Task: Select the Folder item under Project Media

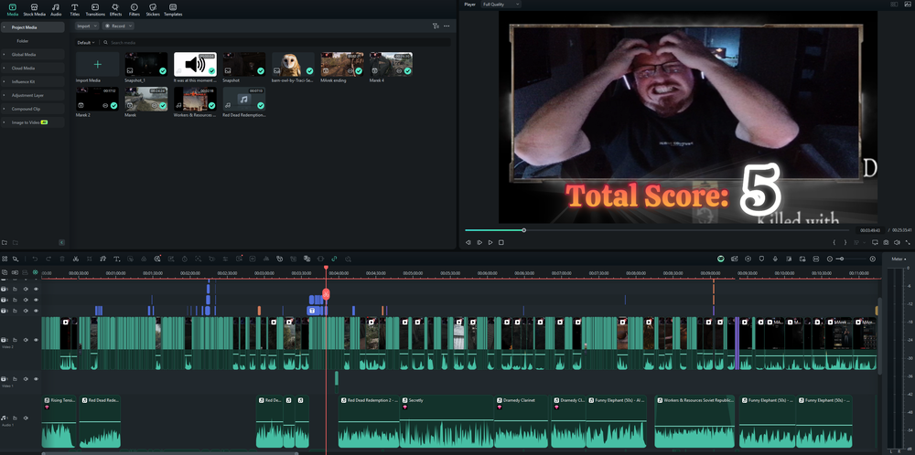Action: [23, 41]
